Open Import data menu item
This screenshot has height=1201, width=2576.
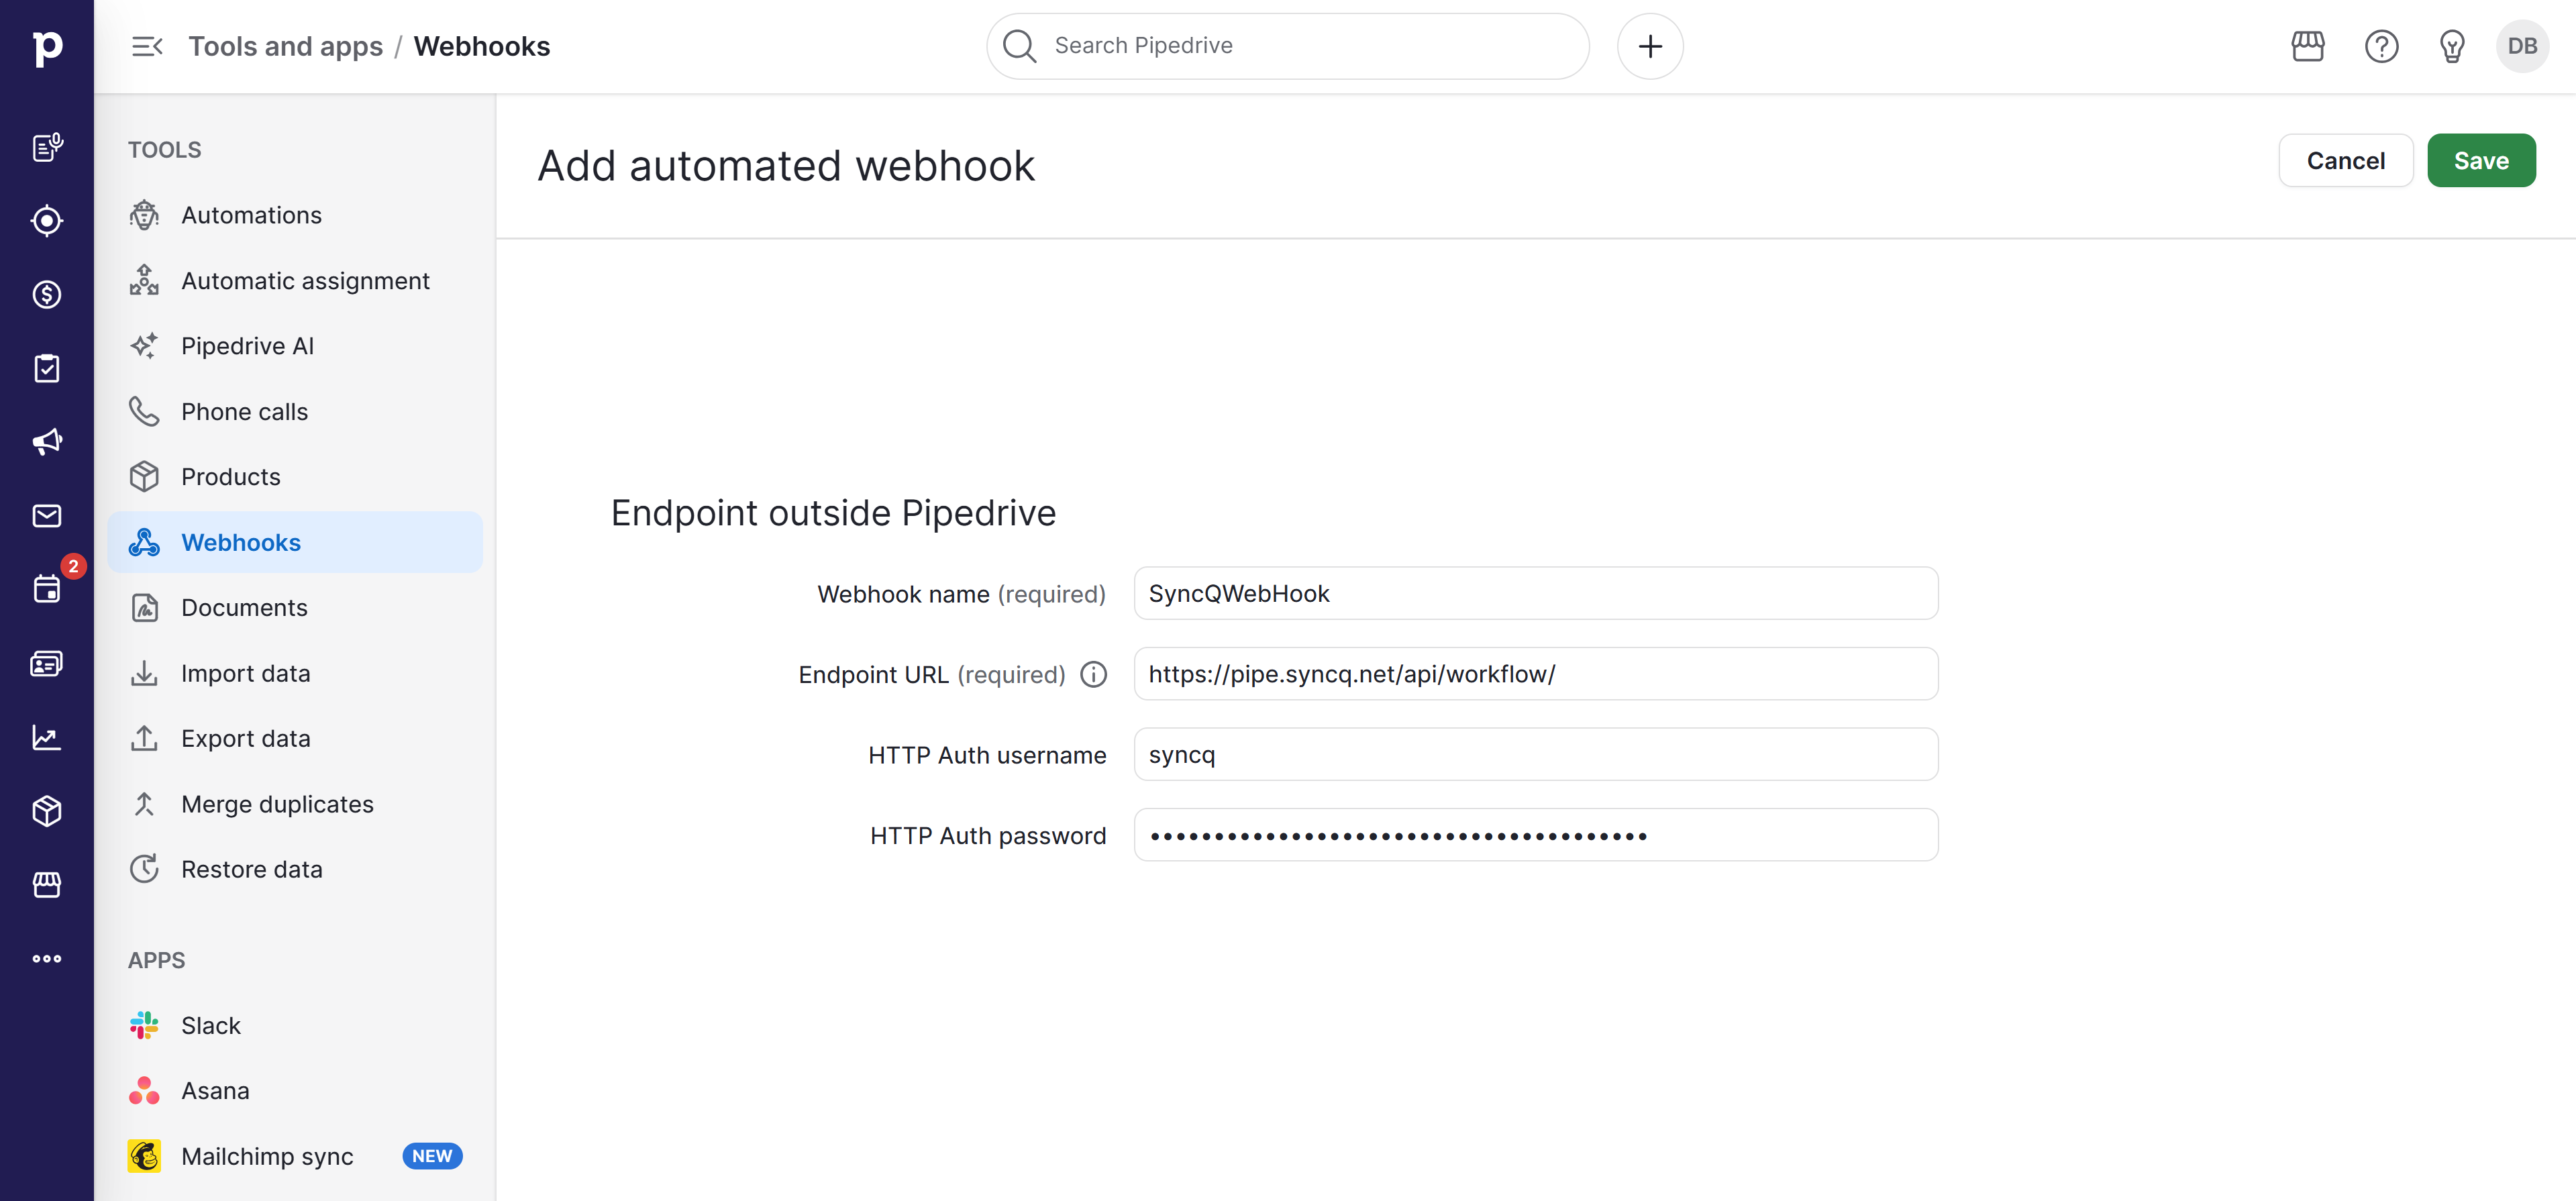tap(294, 673)
